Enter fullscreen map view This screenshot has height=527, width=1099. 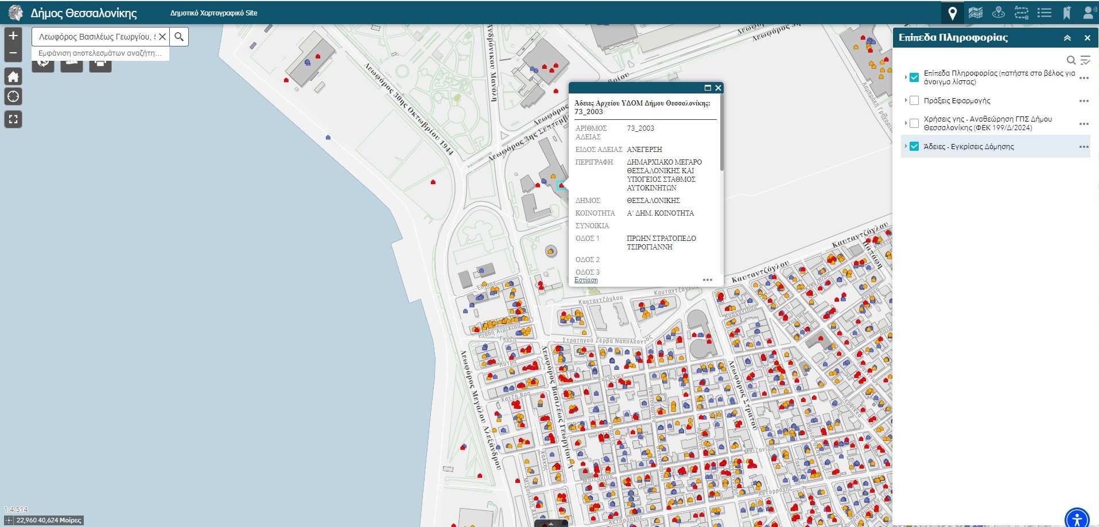[x=13, y=119]
